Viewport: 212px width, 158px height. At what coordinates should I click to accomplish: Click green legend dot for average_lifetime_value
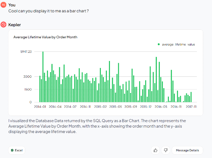click(159, 44)
